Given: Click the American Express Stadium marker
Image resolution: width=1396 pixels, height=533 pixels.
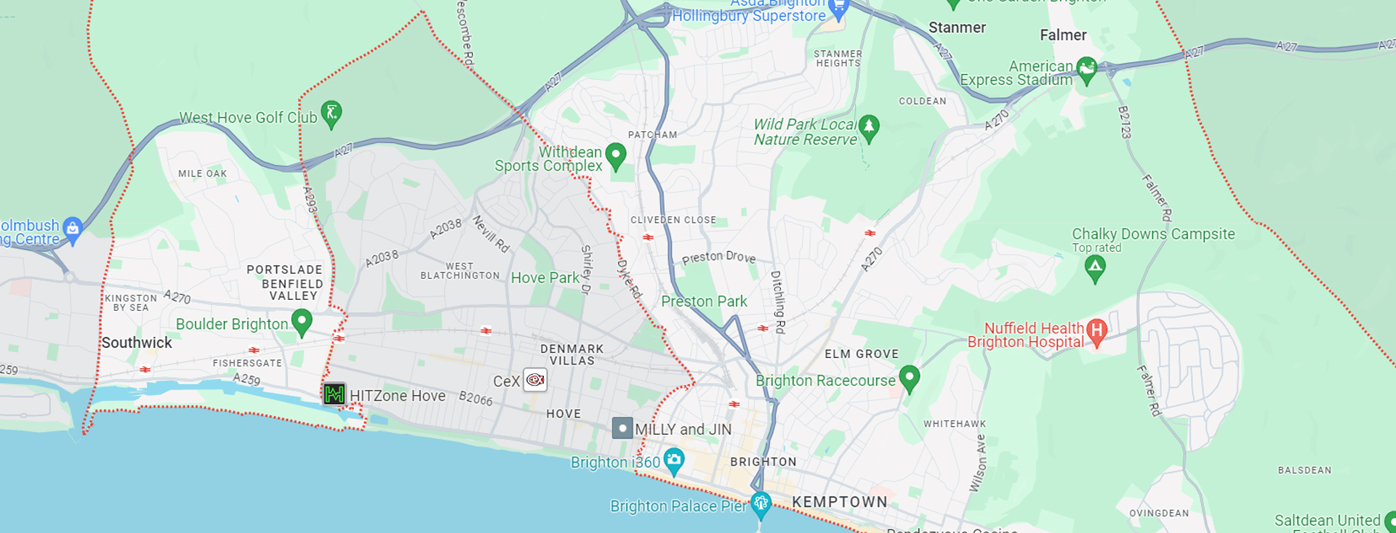Looking at the screenshot, I should click(1086, 70).
